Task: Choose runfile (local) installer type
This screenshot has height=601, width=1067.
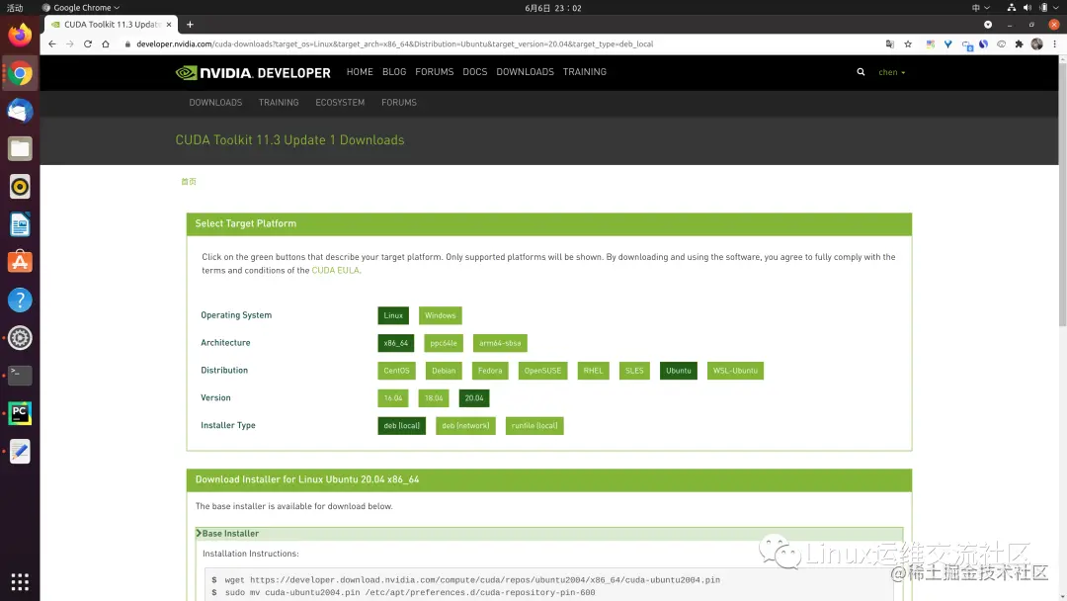Action: click(x=534, y=426)
